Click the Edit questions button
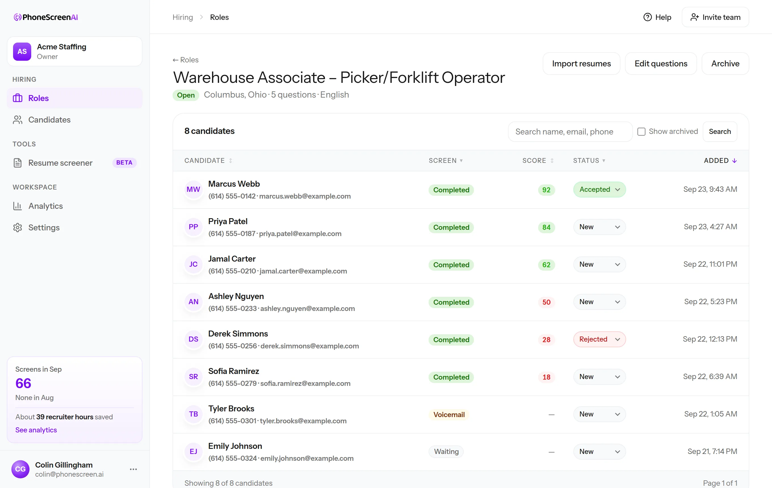 pos(661,64)
